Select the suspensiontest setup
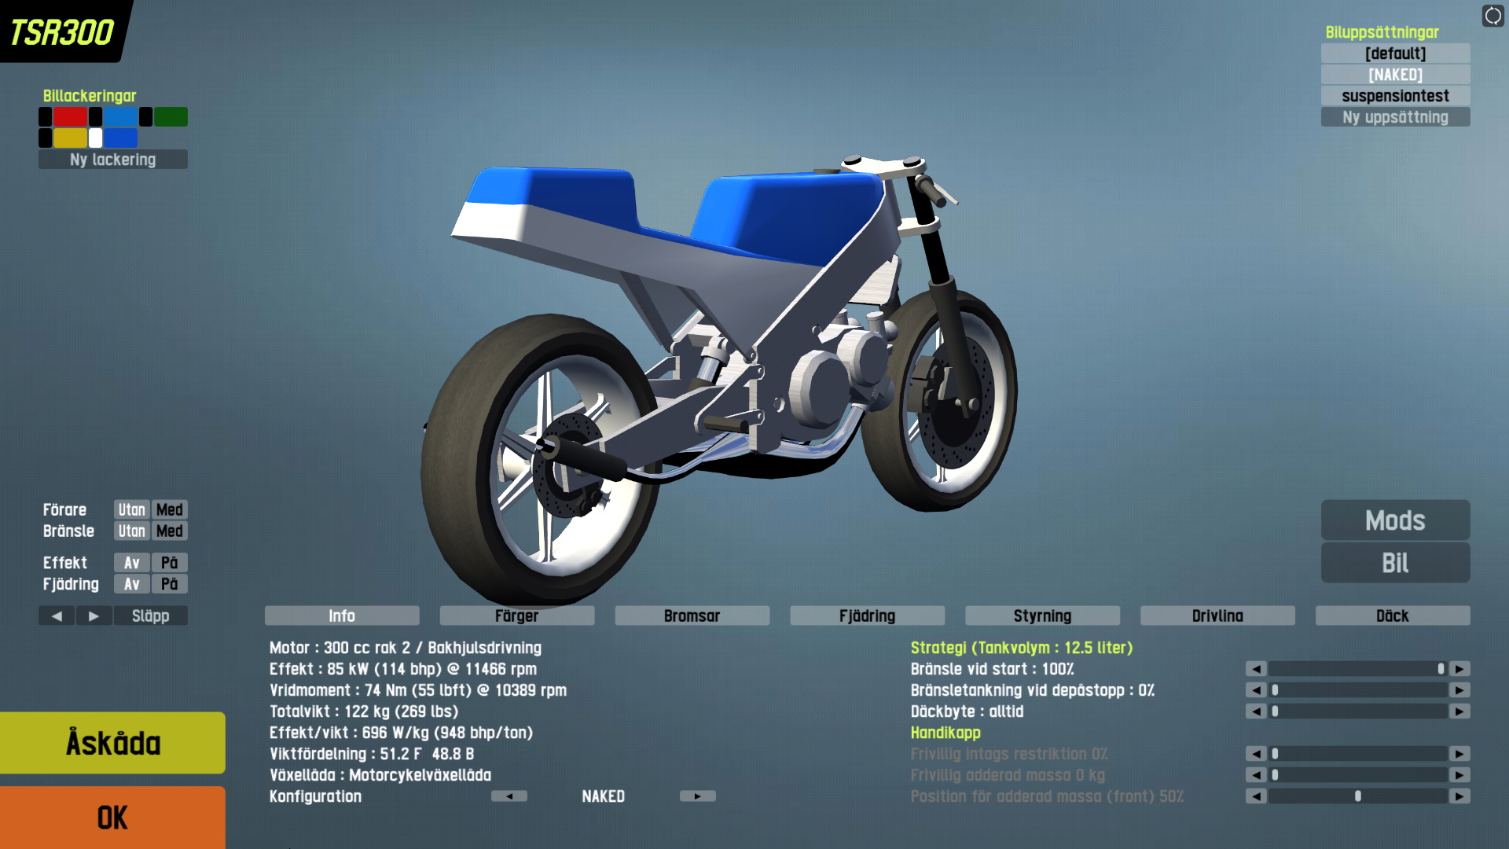The image size is (1509, 849). click(1395, 96)
